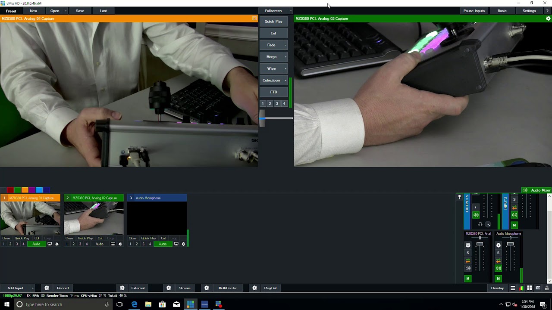Expand the Fade transition dropdown arrow

click(285, 45)
